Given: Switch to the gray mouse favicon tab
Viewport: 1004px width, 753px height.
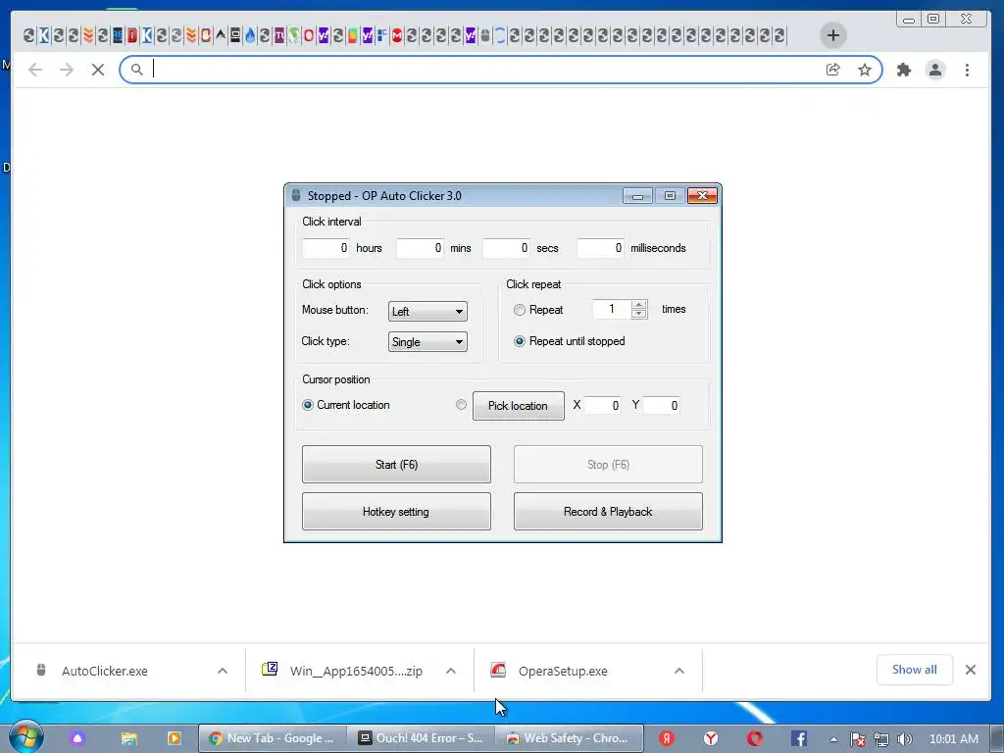Looking at the screenshot, I should [485, 35].
